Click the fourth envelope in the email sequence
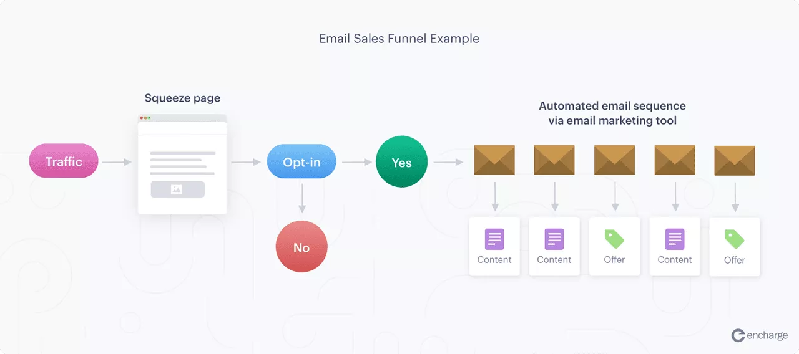The image size is (799, 354). pos(675,160)
